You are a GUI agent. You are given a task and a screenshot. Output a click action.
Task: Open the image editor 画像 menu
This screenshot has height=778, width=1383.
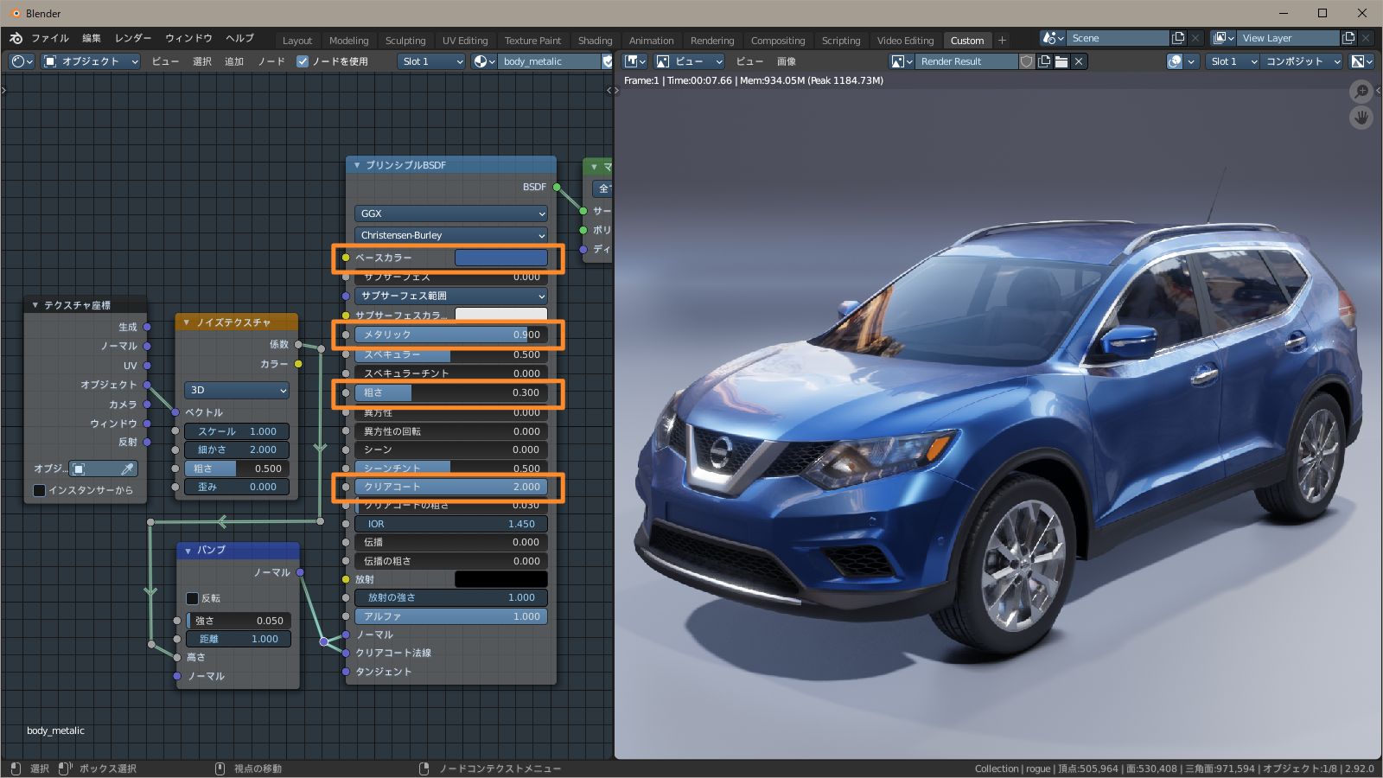786,61
